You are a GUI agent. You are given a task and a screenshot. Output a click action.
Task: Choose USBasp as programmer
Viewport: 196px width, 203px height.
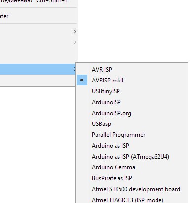131,123
